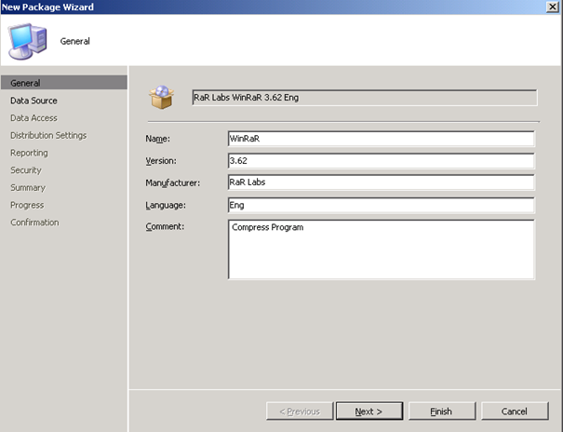Click the Next button
Screen dimensions: 563x432
[369, 412]
